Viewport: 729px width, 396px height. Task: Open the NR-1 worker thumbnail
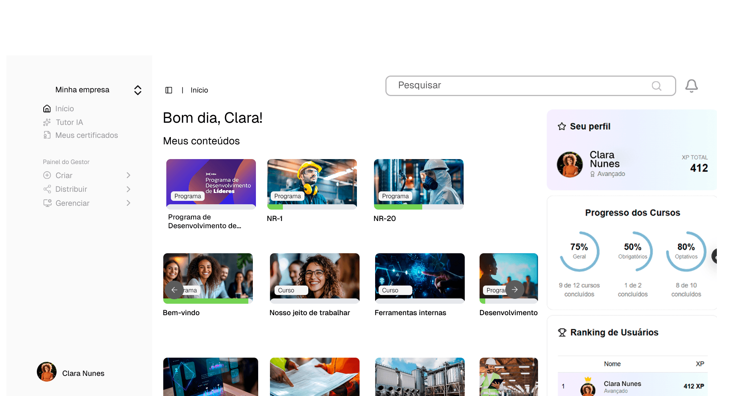[x=312, y=182]
